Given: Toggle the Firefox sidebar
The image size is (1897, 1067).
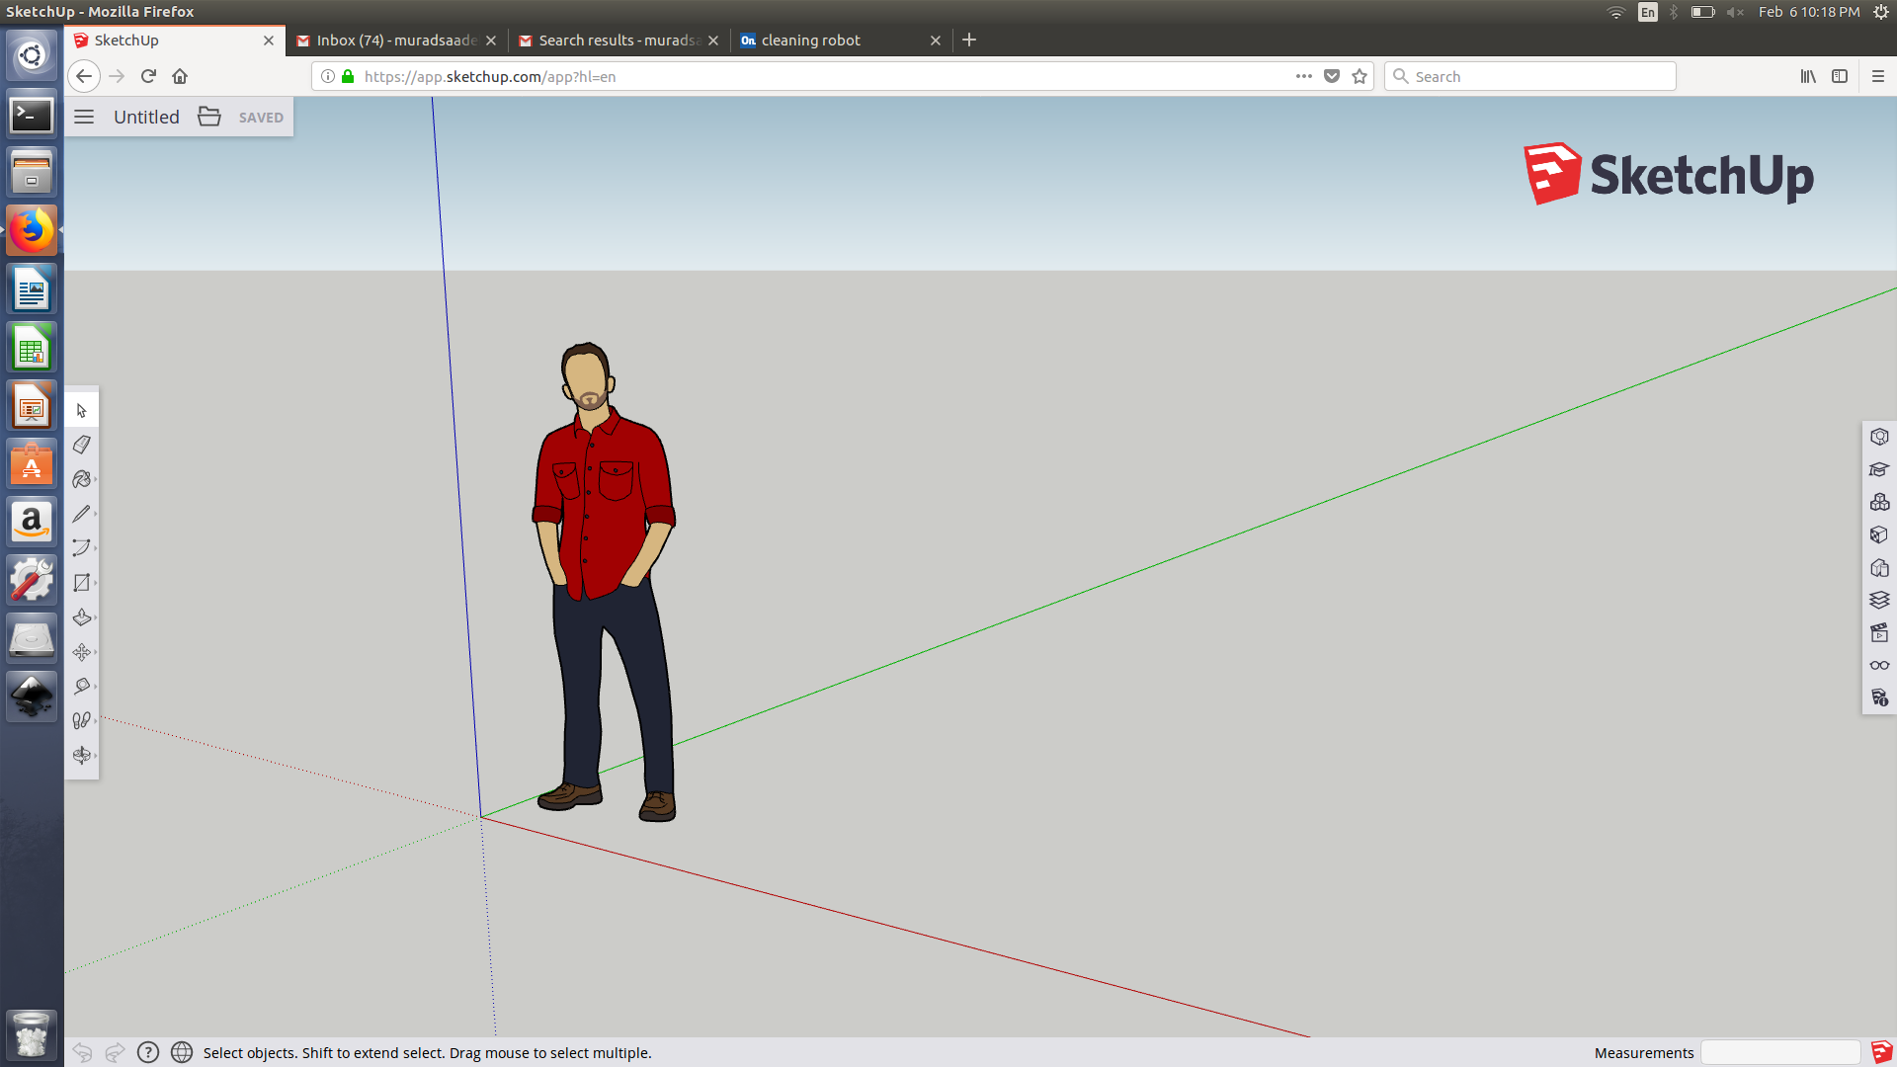Looking at the screenshot, I should 1840,76.
